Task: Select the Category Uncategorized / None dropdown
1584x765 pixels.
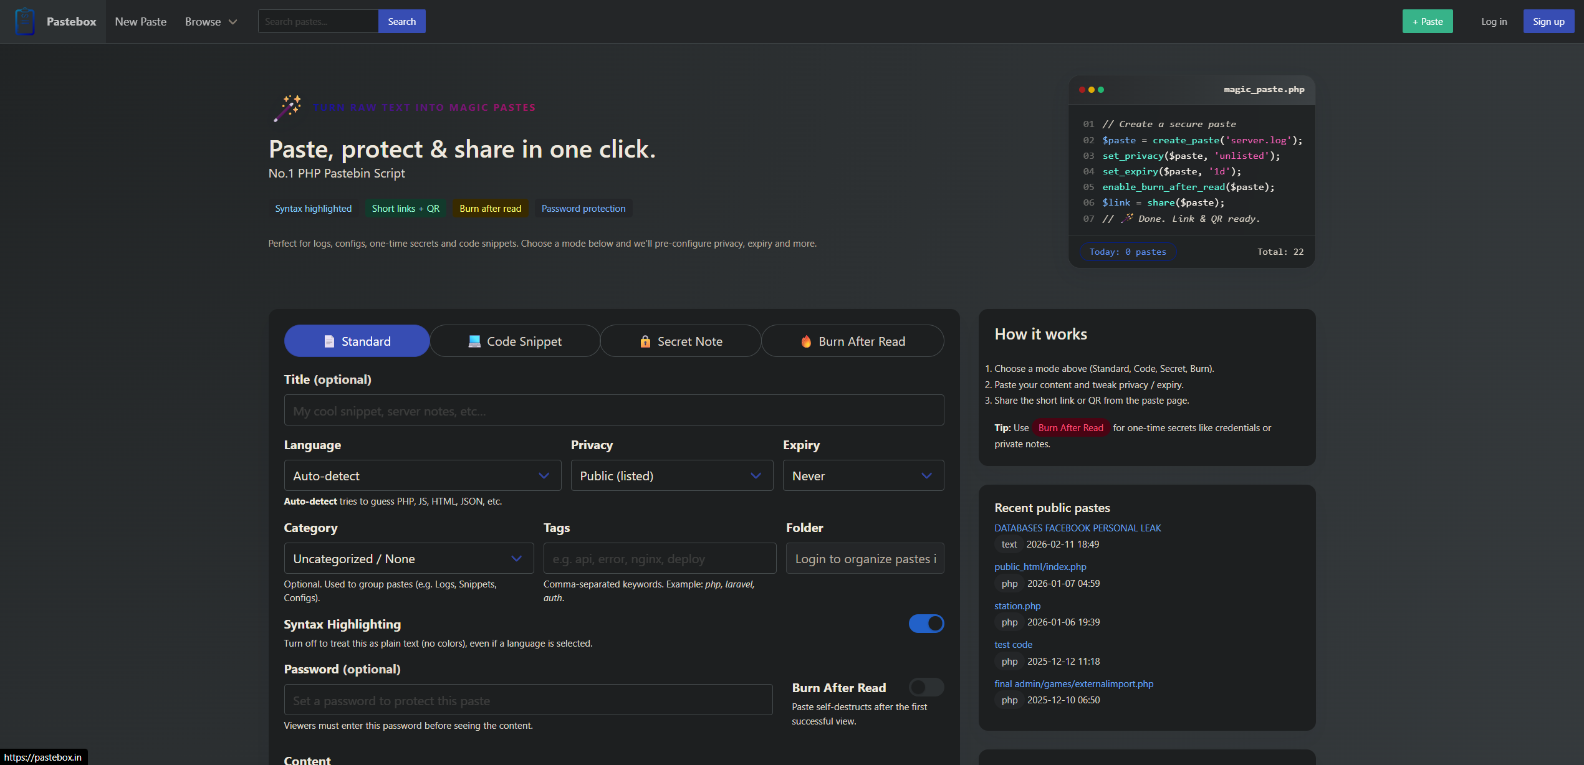Action: point(408,559)
